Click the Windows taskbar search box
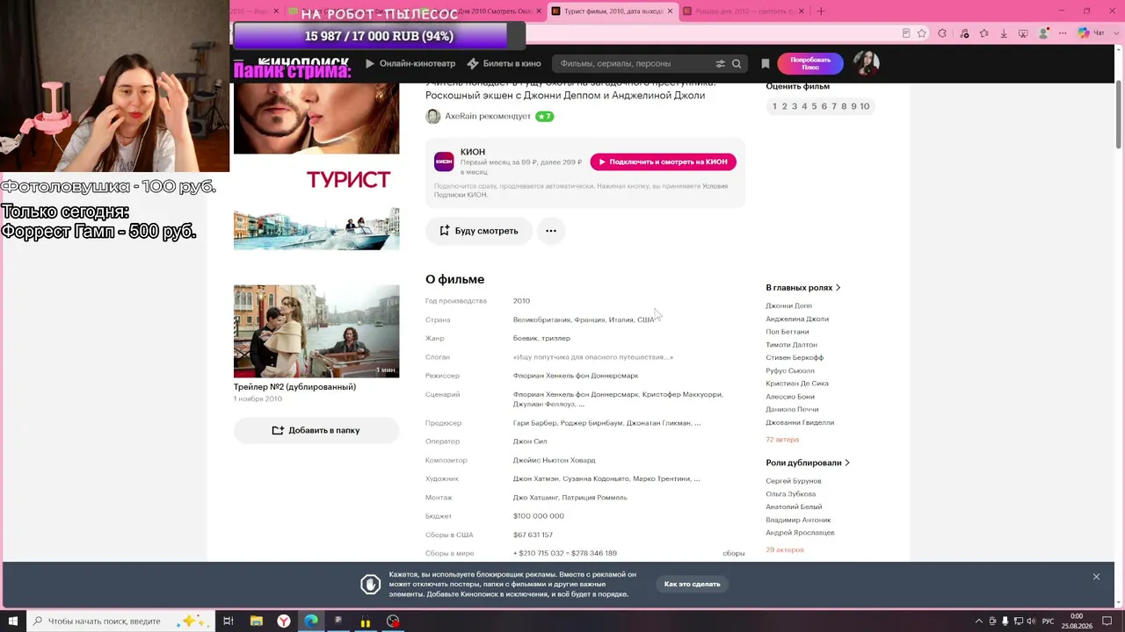This screenshot has width=1125, height=632. [119, 621]
